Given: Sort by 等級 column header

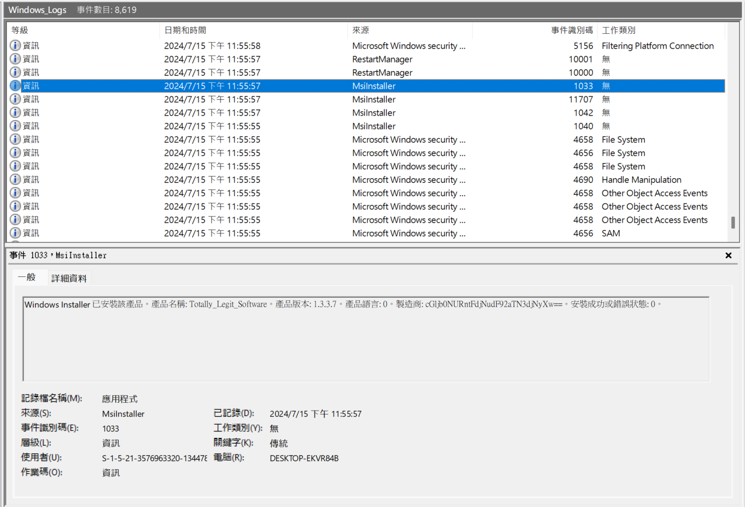Looking at the screenshot, I should coord(83,30).
